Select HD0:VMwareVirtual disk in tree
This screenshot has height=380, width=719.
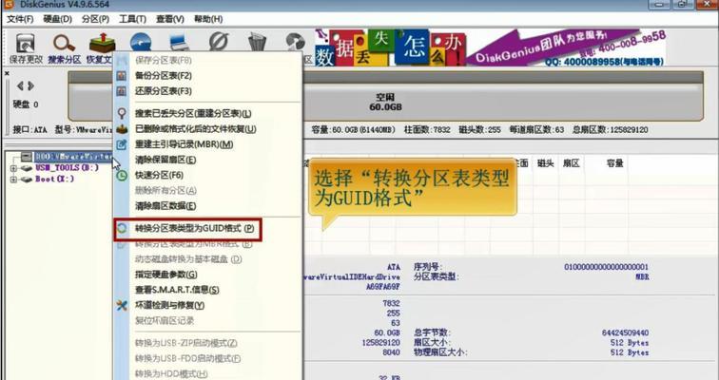point(73,157)
